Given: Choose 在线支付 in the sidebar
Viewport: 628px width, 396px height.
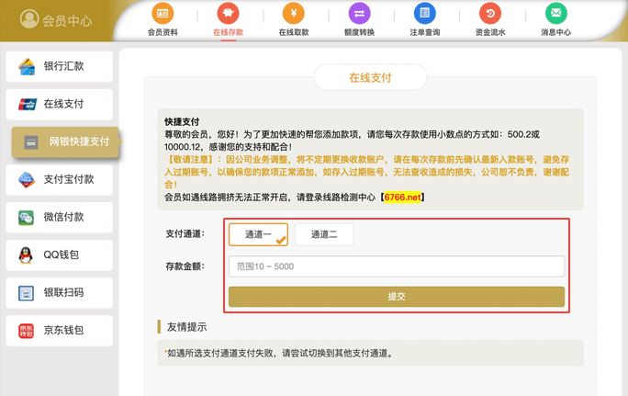Looking at the screenshot, I should point(60,104).
